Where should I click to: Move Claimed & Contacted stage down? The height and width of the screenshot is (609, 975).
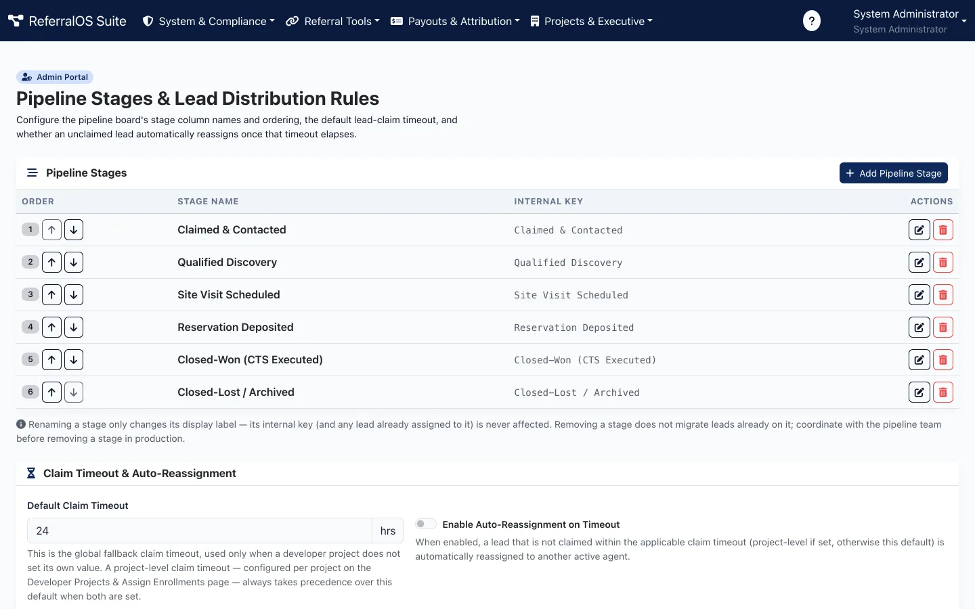[x=74, y=229]
